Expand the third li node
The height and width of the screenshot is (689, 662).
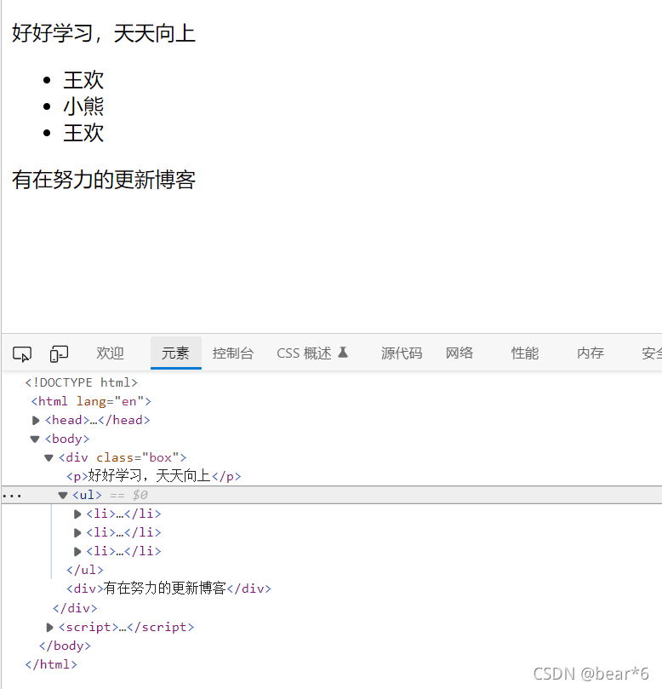click(77, 552)
